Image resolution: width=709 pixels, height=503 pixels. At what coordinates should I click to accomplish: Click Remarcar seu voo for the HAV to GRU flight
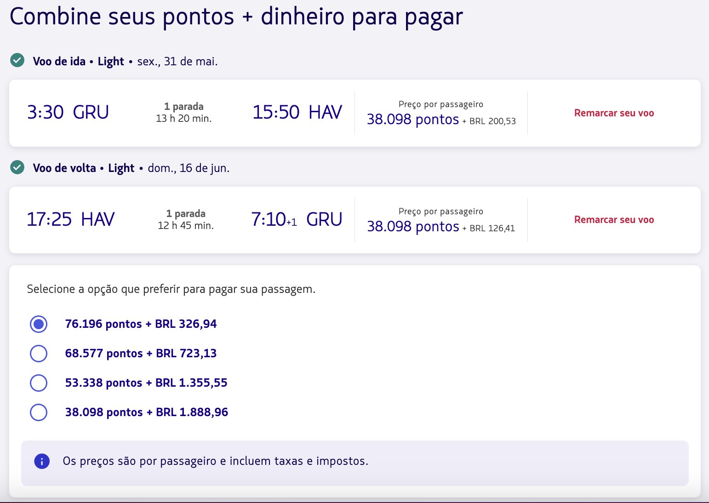(x=614, y=220)
